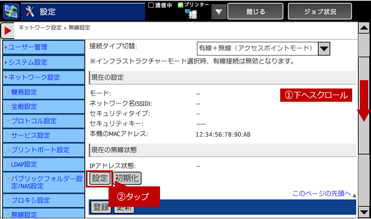Open ジョブ状況 job status

tap(320, 12)
